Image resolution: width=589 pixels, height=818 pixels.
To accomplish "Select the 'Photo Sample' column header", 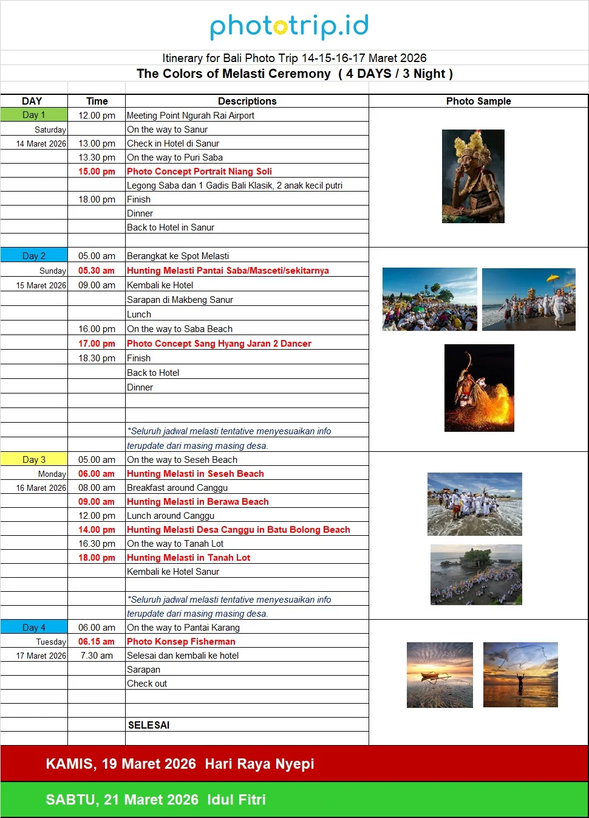I will pos(478,101).
